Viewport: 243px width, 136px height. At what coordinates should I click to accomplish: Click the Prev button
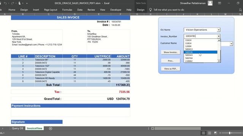[170, 61]
